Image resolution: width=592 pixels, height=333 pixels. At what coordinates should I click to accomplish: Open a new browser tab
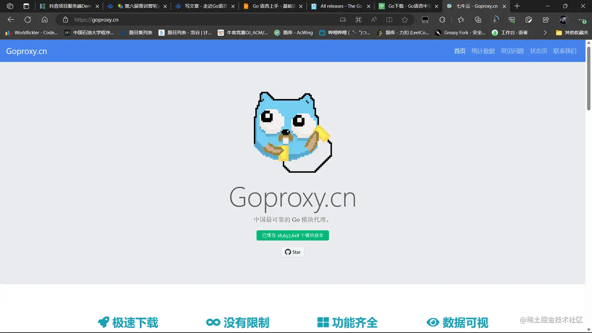(x=517, y=6)
